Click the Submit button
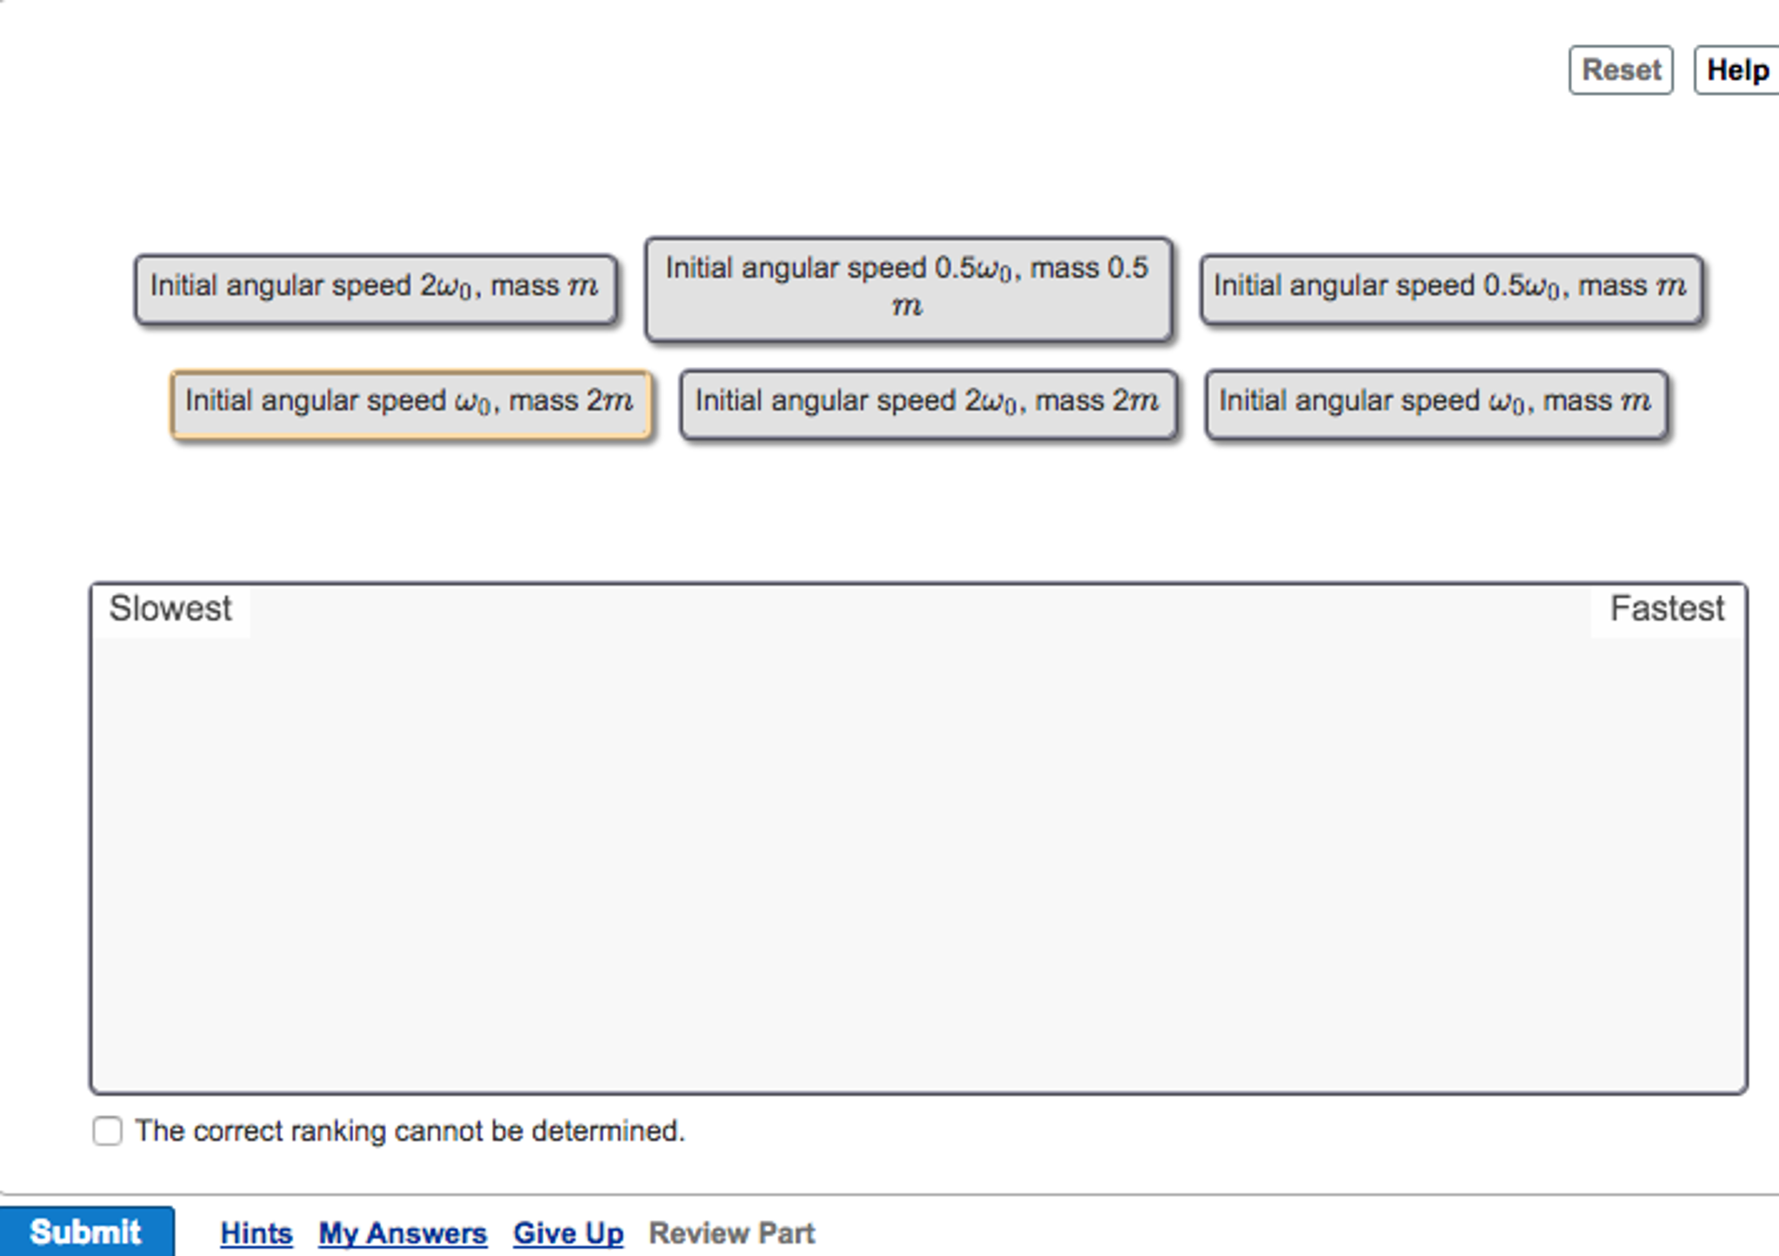Screen dimensions: 1779x1256 pos(86,1232)
